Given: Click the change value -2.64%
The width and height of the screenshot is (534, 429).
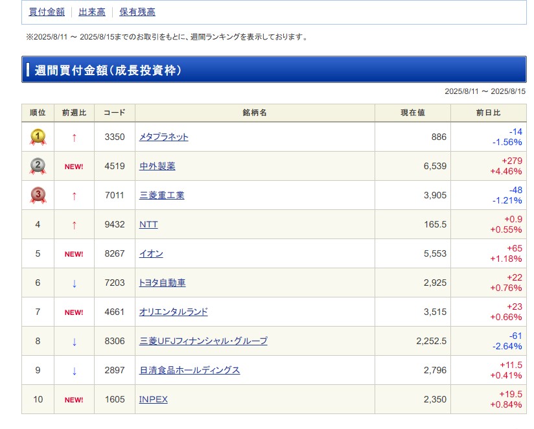Looking at the screenshot, I should 507,346.
